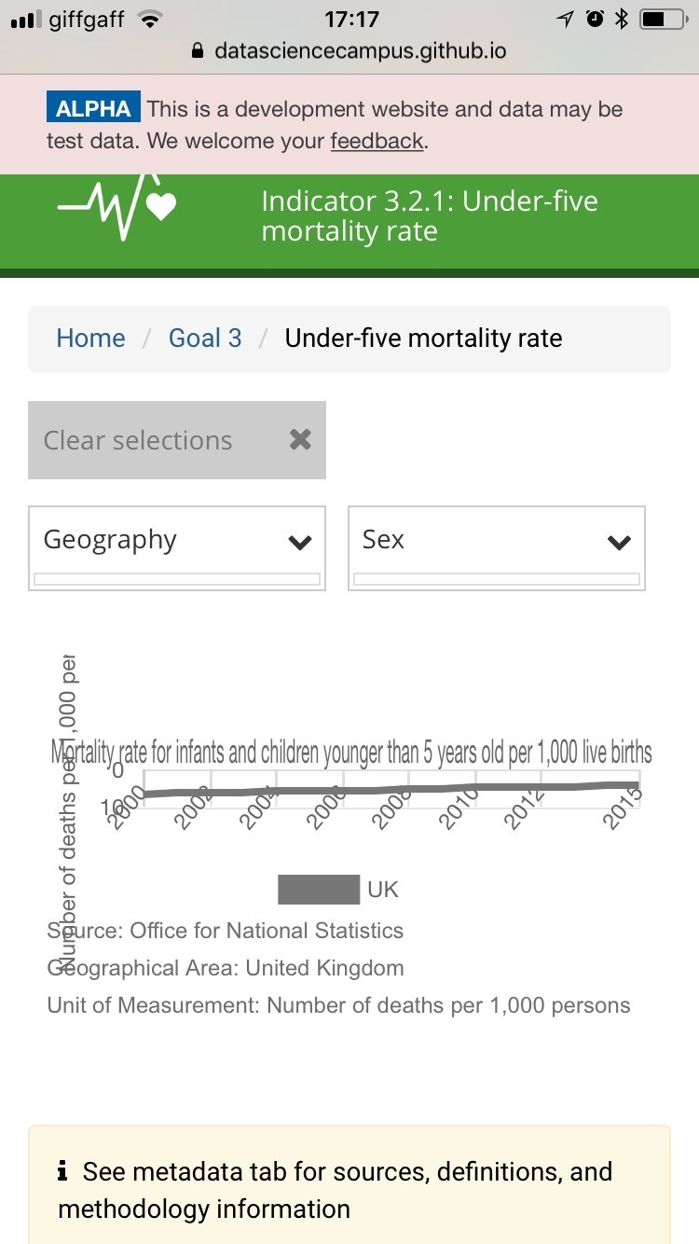
Task: Open the Geography filter dropdown
Action: 177,541
